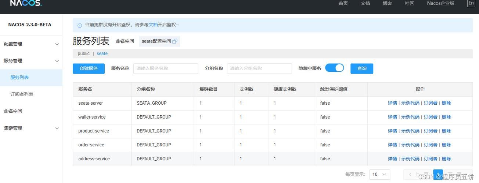Click the 触发保护阈值 column header
Viewport: 479px width, 183px height.
point(341,89)
